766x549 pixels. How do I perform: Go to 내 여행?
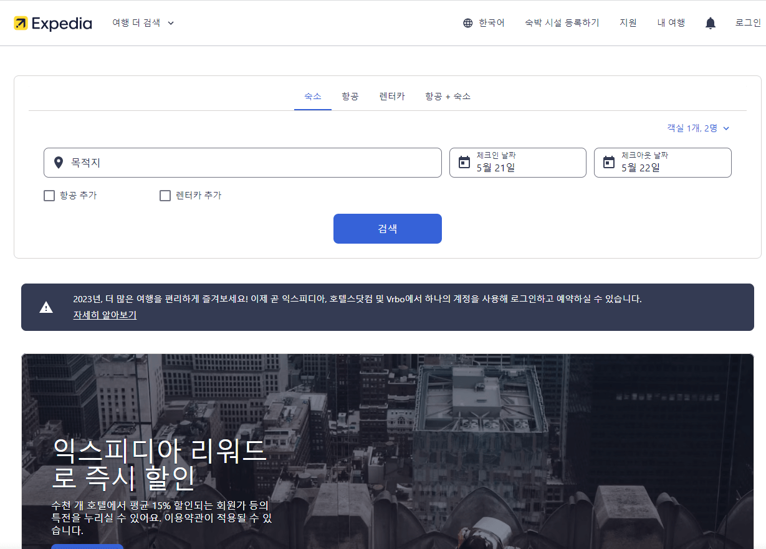pyautogui.click(x=671, y=23)
